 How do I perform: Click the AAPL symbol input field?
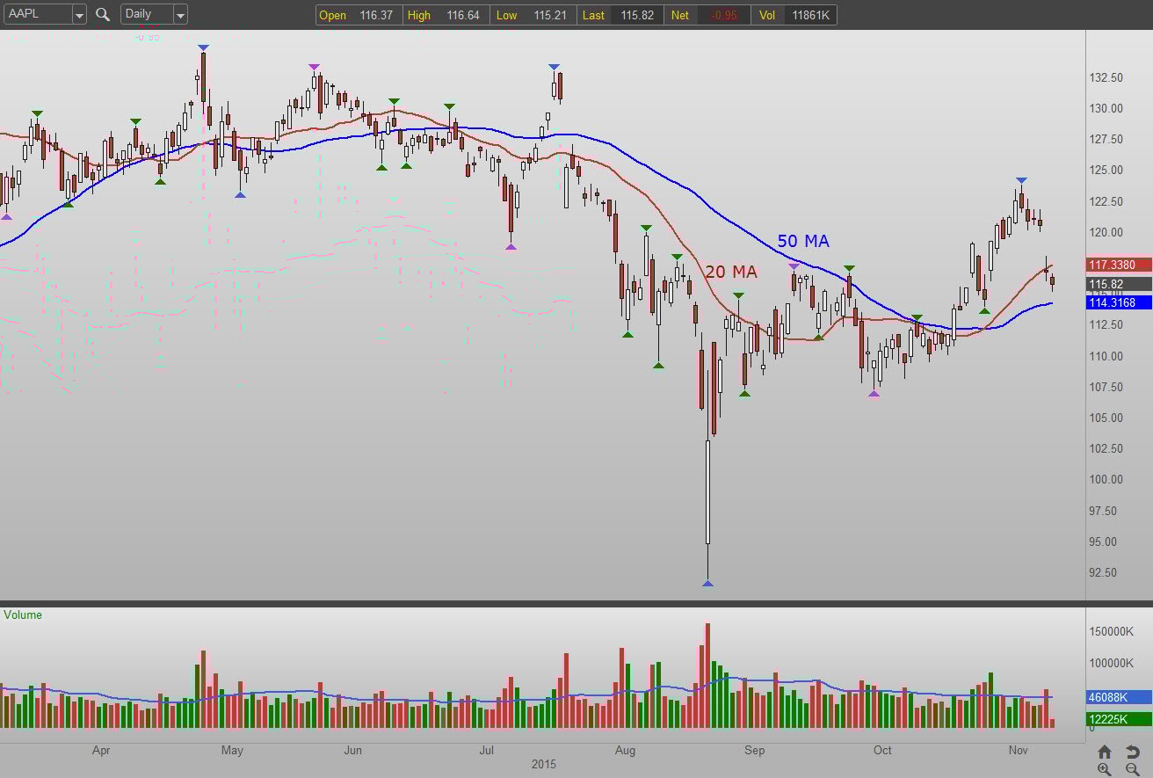[37, 14]
